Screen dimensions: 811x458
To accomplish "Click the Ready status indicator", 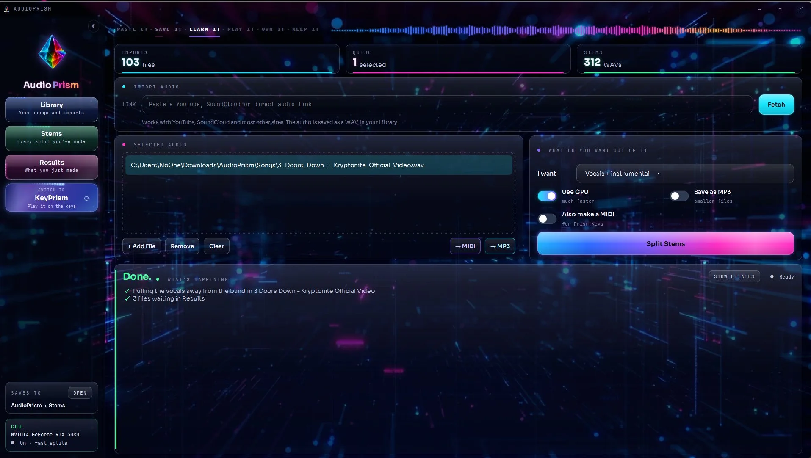I will click(x=782, y=277).
